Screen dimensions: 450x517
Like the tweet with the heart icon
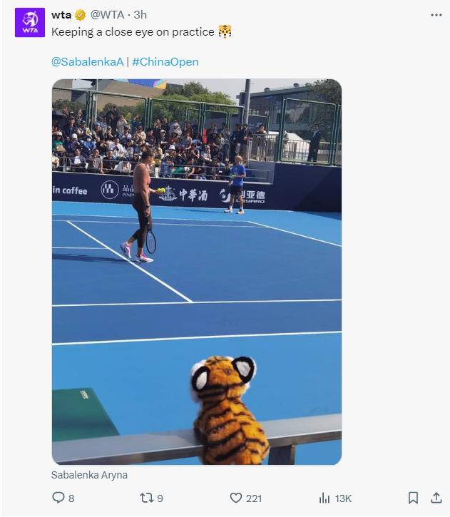236,498
